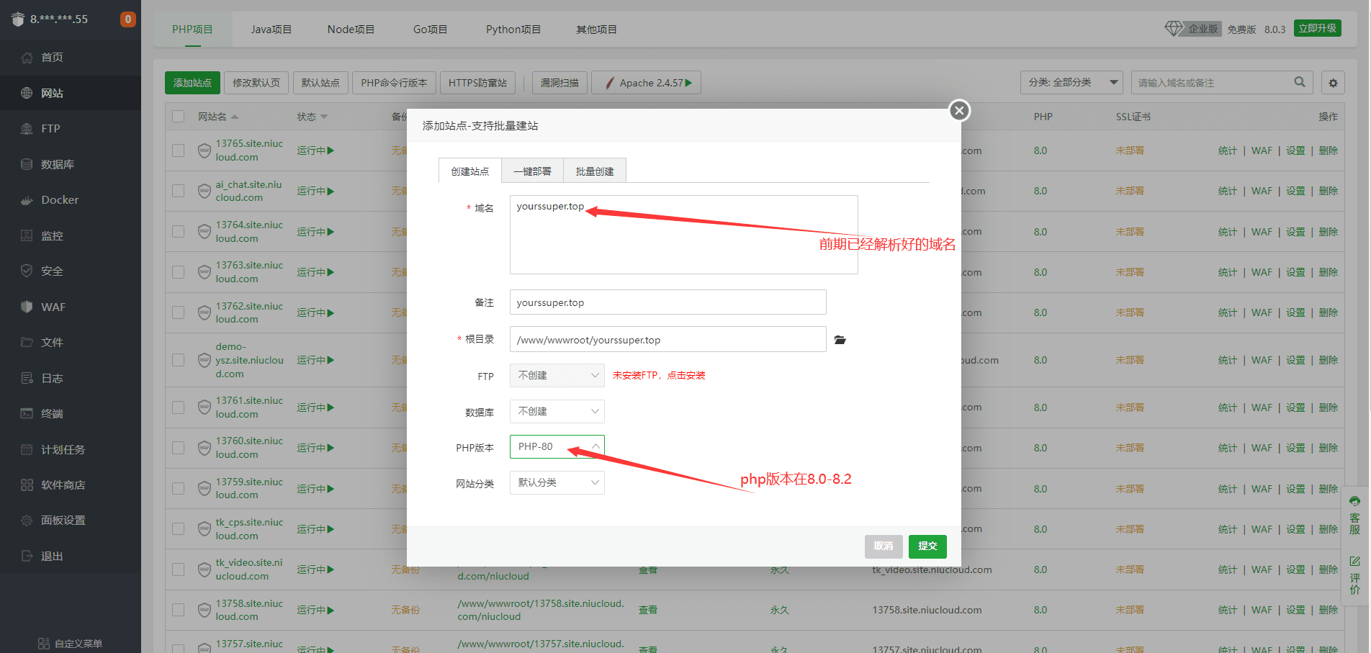Close the add site dialog
Screen dimensions: 1371x653
coord(958,110)
